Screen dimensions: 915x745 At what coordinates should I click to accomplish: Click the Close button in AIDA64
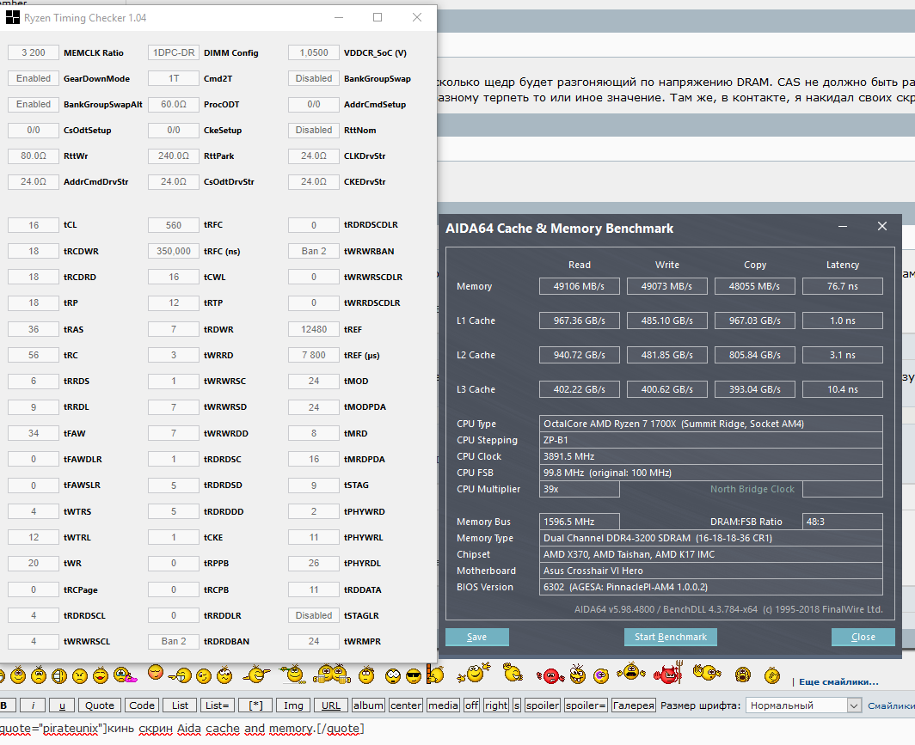tap(863, 637)
